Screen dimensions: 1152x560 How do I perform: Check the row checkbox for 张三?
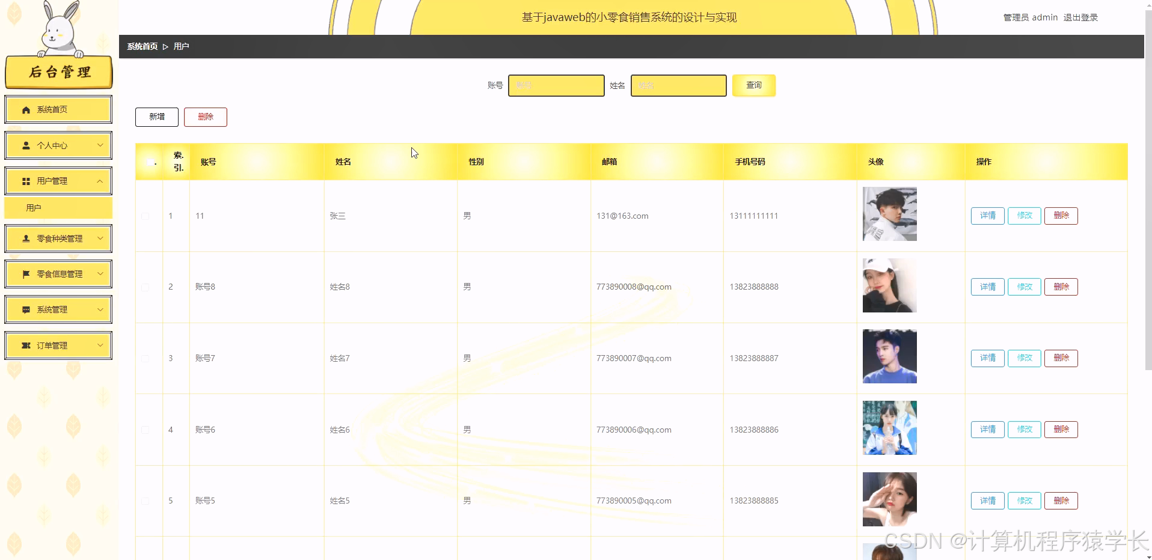(144, 217)
